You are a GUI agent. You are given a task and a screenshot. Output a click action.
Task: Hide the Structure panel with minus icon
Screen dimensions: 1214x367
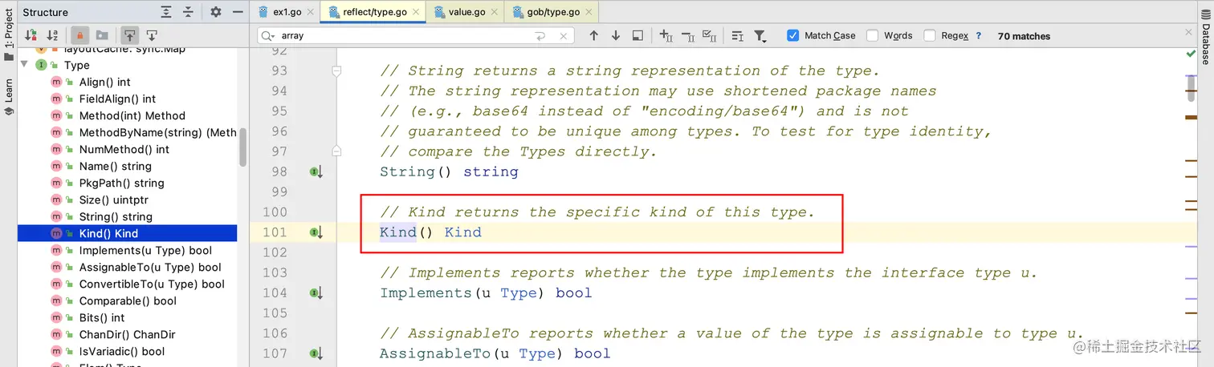(237, 12)
